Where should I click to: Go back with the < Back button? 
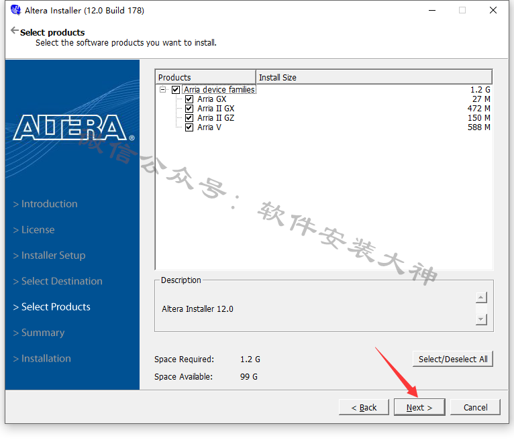364,407
